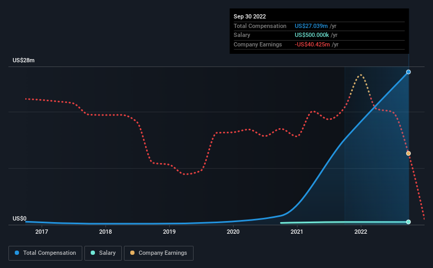Click the 2018 x-axis label
433x268 pixels.
(105, 232)
